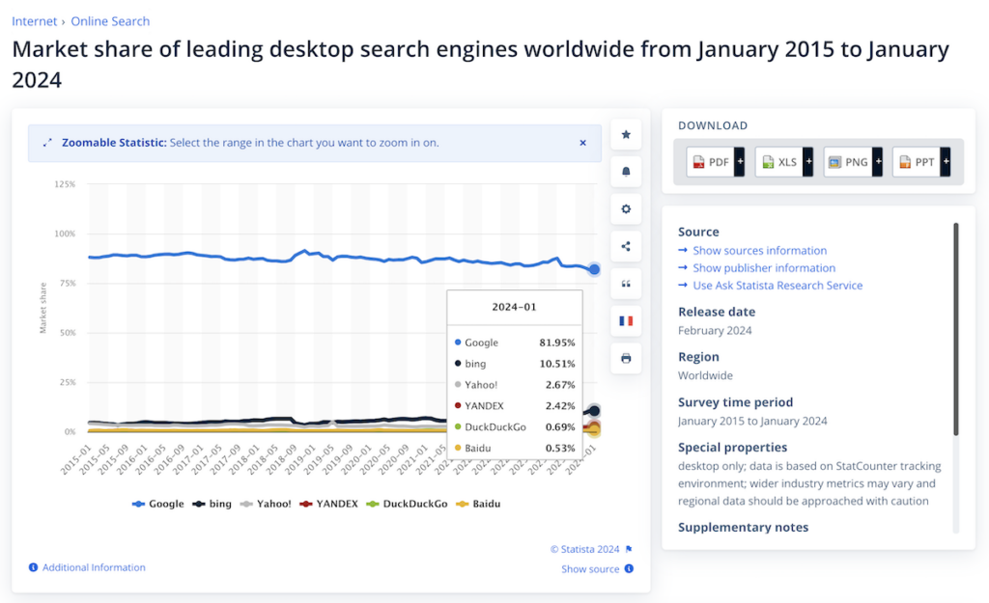Open chart settings gear icon

coord(626,209)
